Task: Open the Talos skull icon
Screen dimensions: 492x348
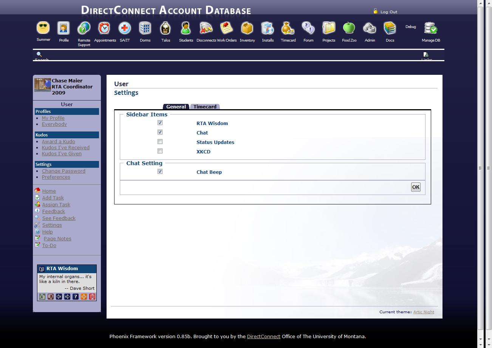Action: [166, 28]
